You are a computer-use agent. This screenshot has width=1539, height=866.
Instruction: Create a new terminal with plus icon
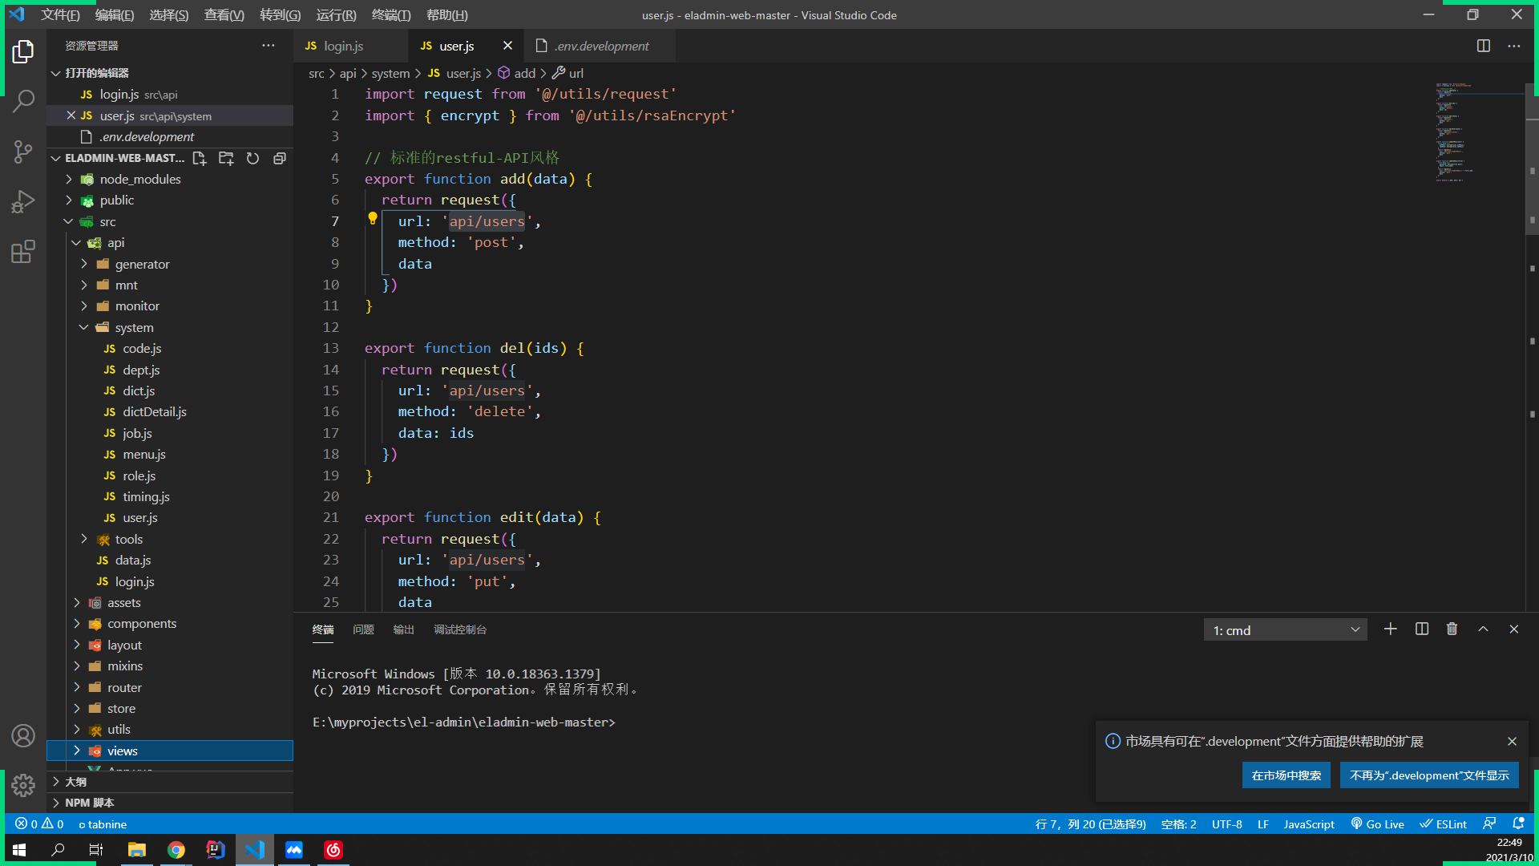(x=1391, y=629)
